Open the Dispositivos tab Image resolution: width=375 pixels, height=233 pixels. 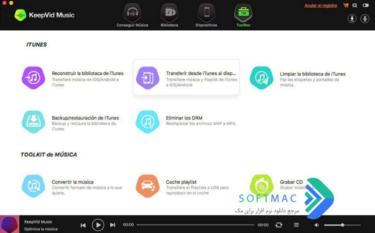[x=207, y=16]
